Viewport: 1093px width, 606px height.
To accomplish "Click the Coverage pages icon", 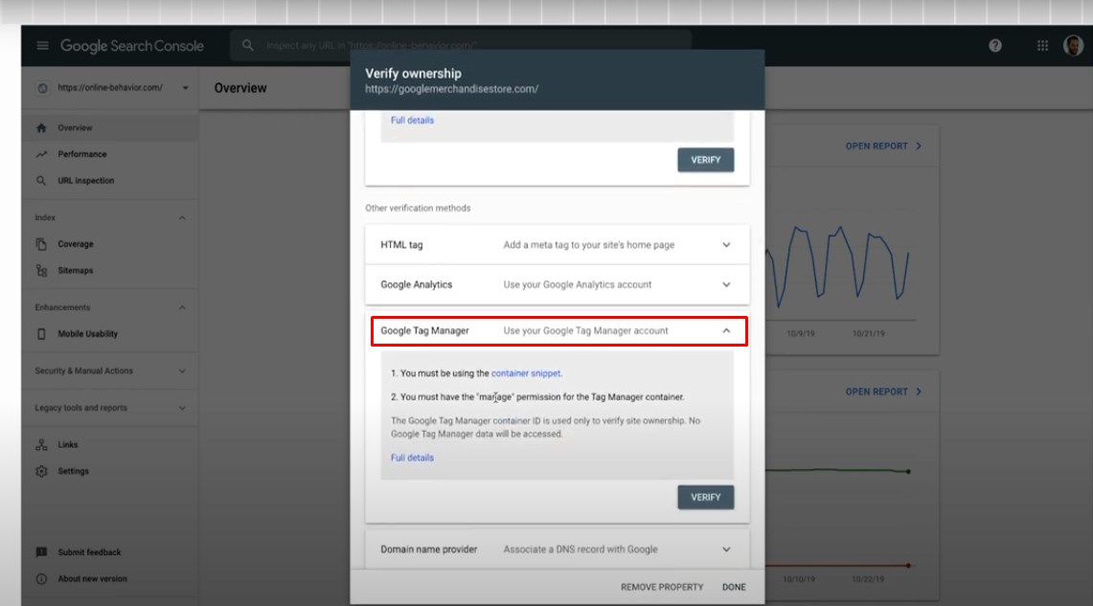I will pyautogui.click(x=41, y=244).
